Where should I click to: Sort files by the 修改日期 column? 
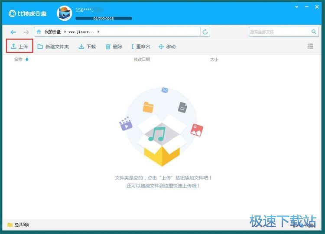point(142,60)
